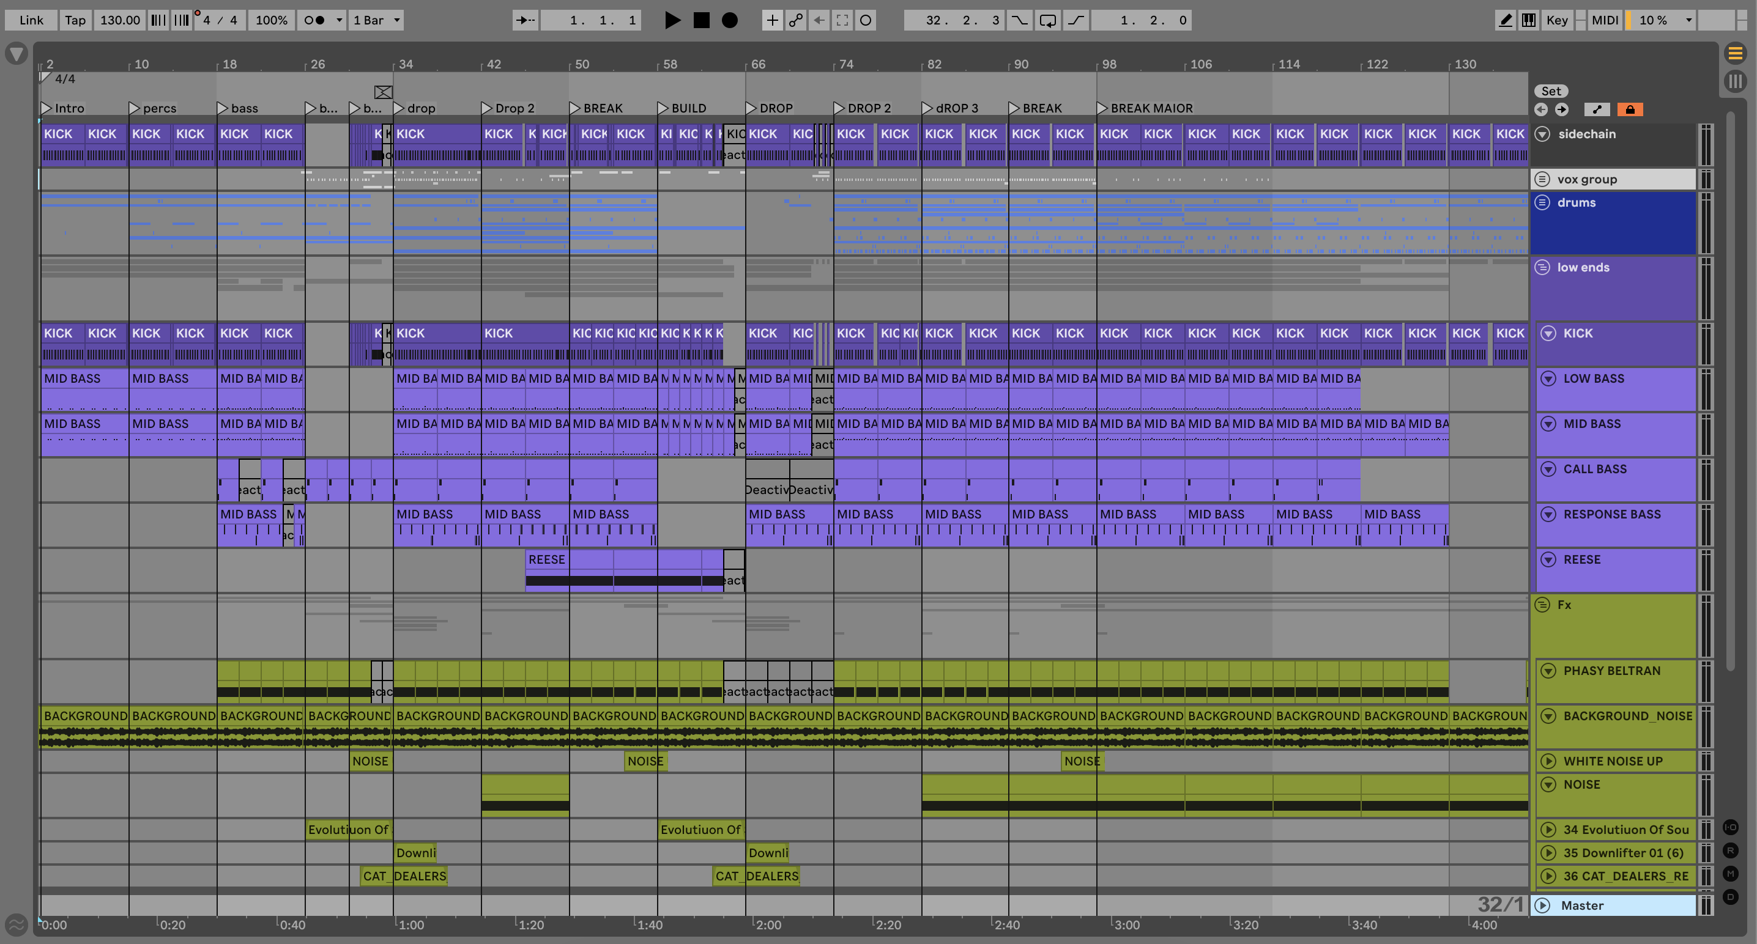This screenshot has height=944, width=1757.
Task: Enable the Loop switch in transport
Action: coord(1047,20)
